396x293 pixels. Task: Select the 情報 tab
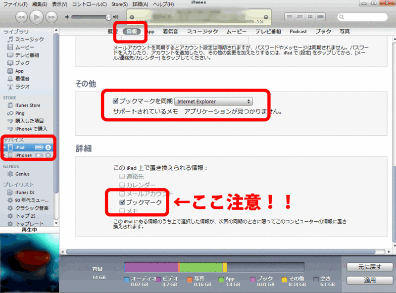click(x=132, y=31)
